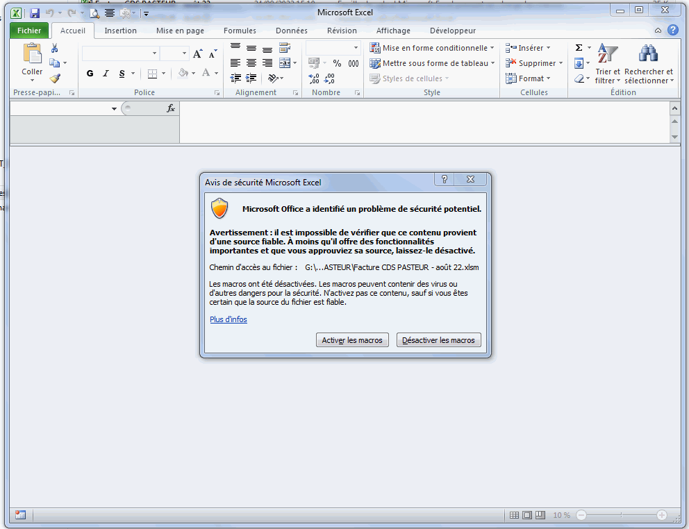Click Désactiver les macros button

coord(438,340)
